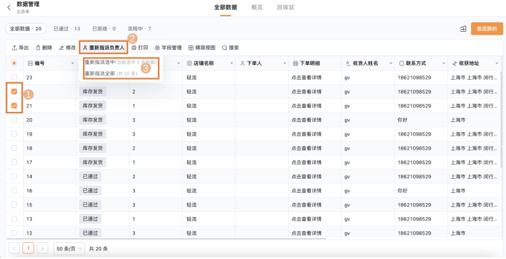The height and width of the screenshot is (259, 506).
Task: Click the 已通过 tag in row 16
Action: 90,191
